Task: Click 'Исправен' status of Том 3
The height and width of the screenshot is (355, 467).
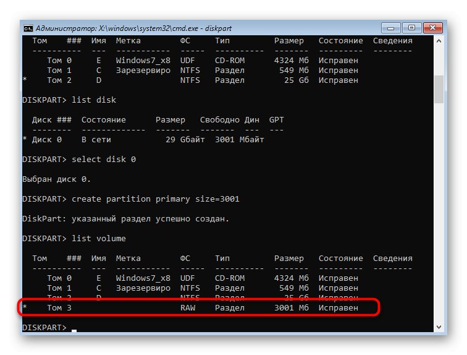Action: pos(339,307)
